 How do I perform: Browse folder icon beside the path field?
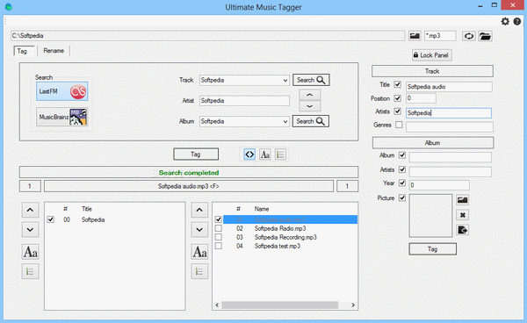[x=415, y=36]
